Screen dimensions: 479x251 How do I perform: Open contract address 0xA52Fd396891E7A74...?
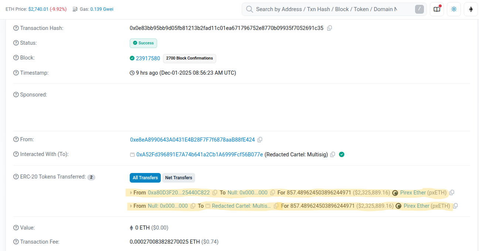tap(200, 155)
